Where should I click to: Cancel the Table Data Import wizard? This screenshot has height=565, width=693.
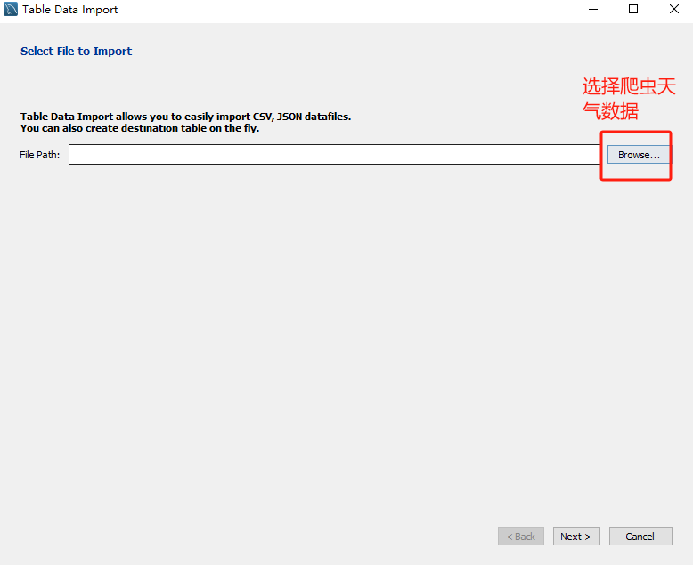click(640, 536)
